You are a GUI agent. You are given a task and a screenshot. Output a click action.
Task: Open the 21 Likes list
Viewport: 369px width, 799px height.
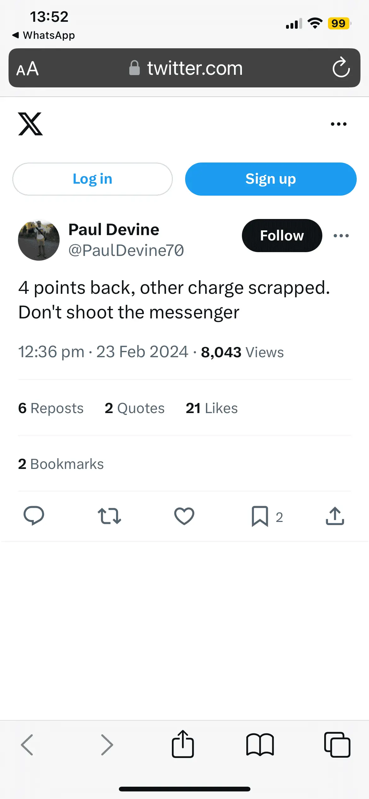tap(211, 408)
